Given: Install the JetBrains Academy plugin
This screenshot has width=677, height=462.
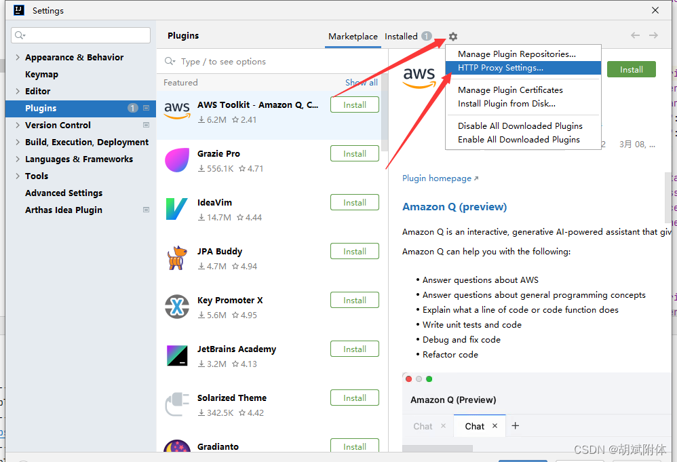Looking at the screenshot, I should click(x=355, y=349).
